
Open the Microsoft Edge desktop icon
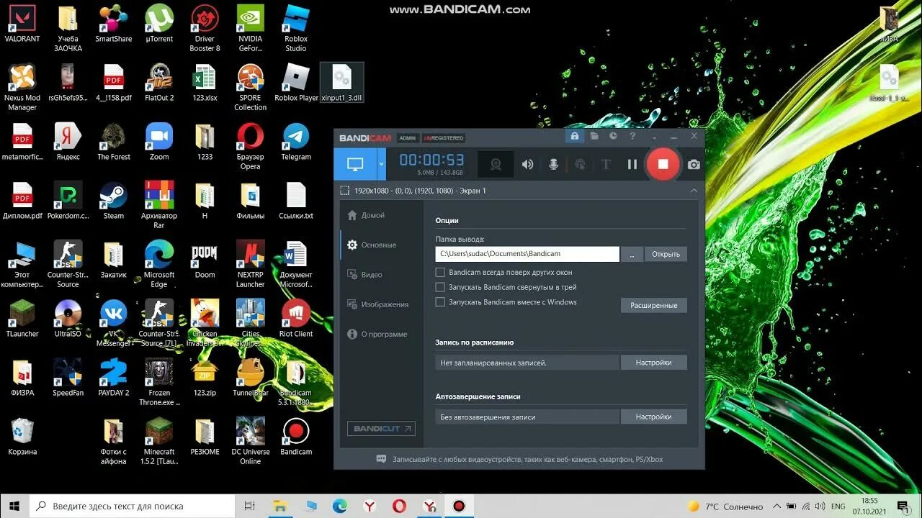pos(159,265)
